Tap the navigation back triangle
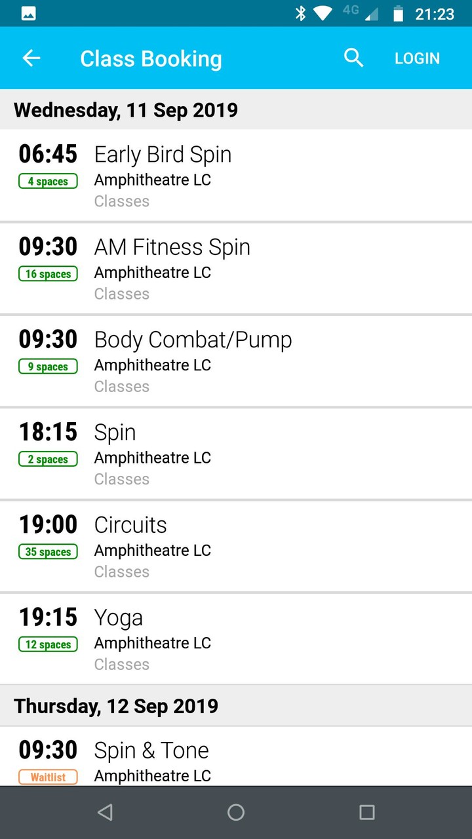The height and width of the screenshot is (839, 472). (105, 811)
